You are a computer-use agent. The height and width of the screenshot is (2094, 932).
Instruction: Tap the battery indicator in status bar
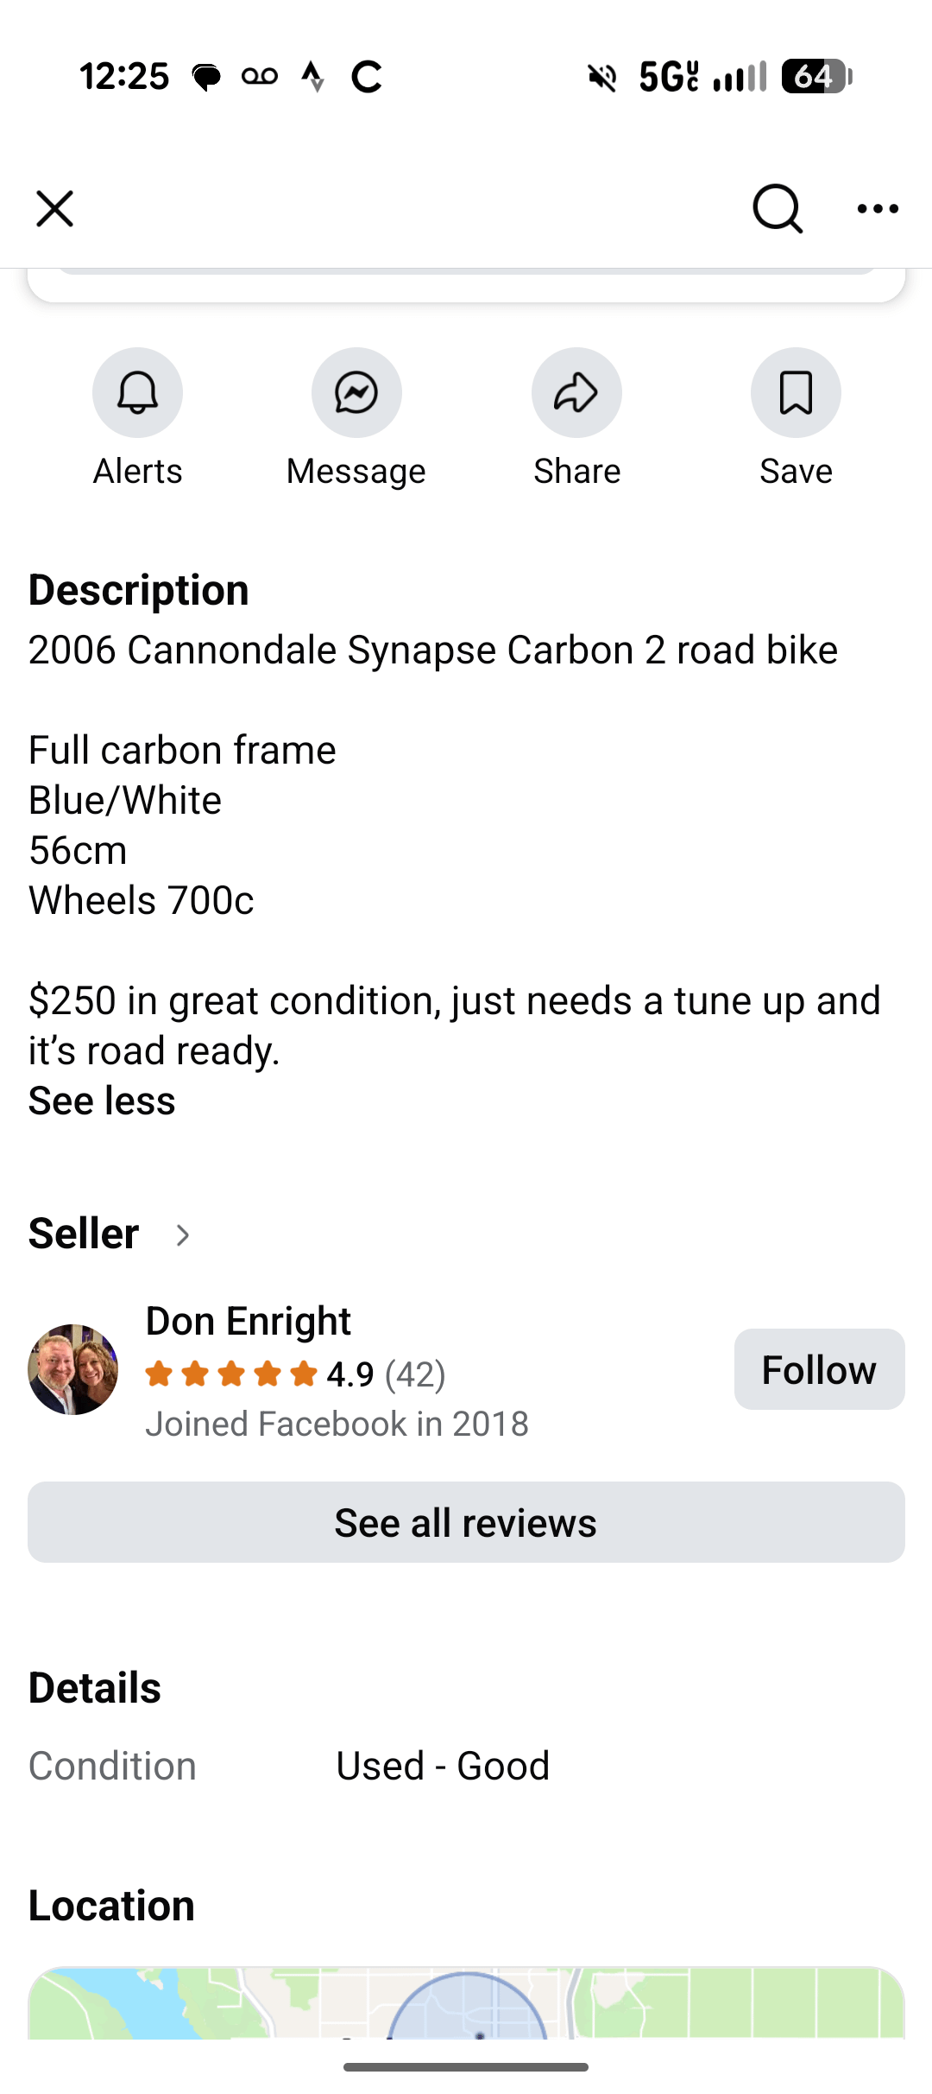[815, 77]
